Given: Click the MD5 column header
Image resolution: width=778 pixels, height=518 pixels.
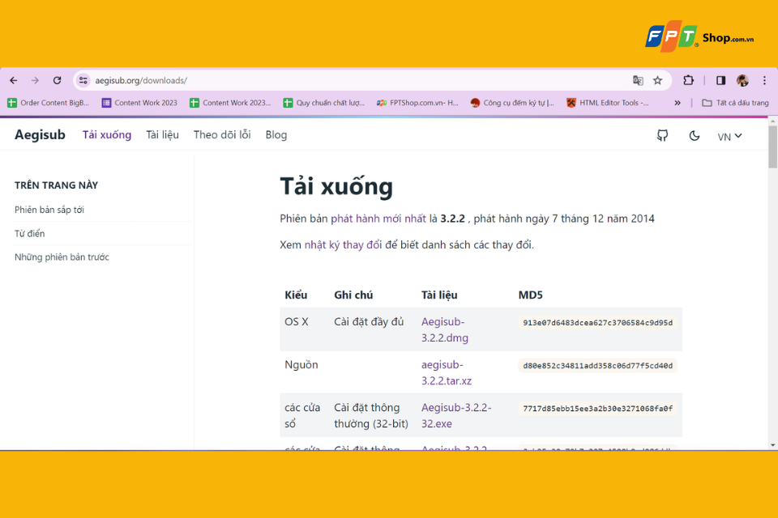Looking at the screenshot, I should (530, 295).
